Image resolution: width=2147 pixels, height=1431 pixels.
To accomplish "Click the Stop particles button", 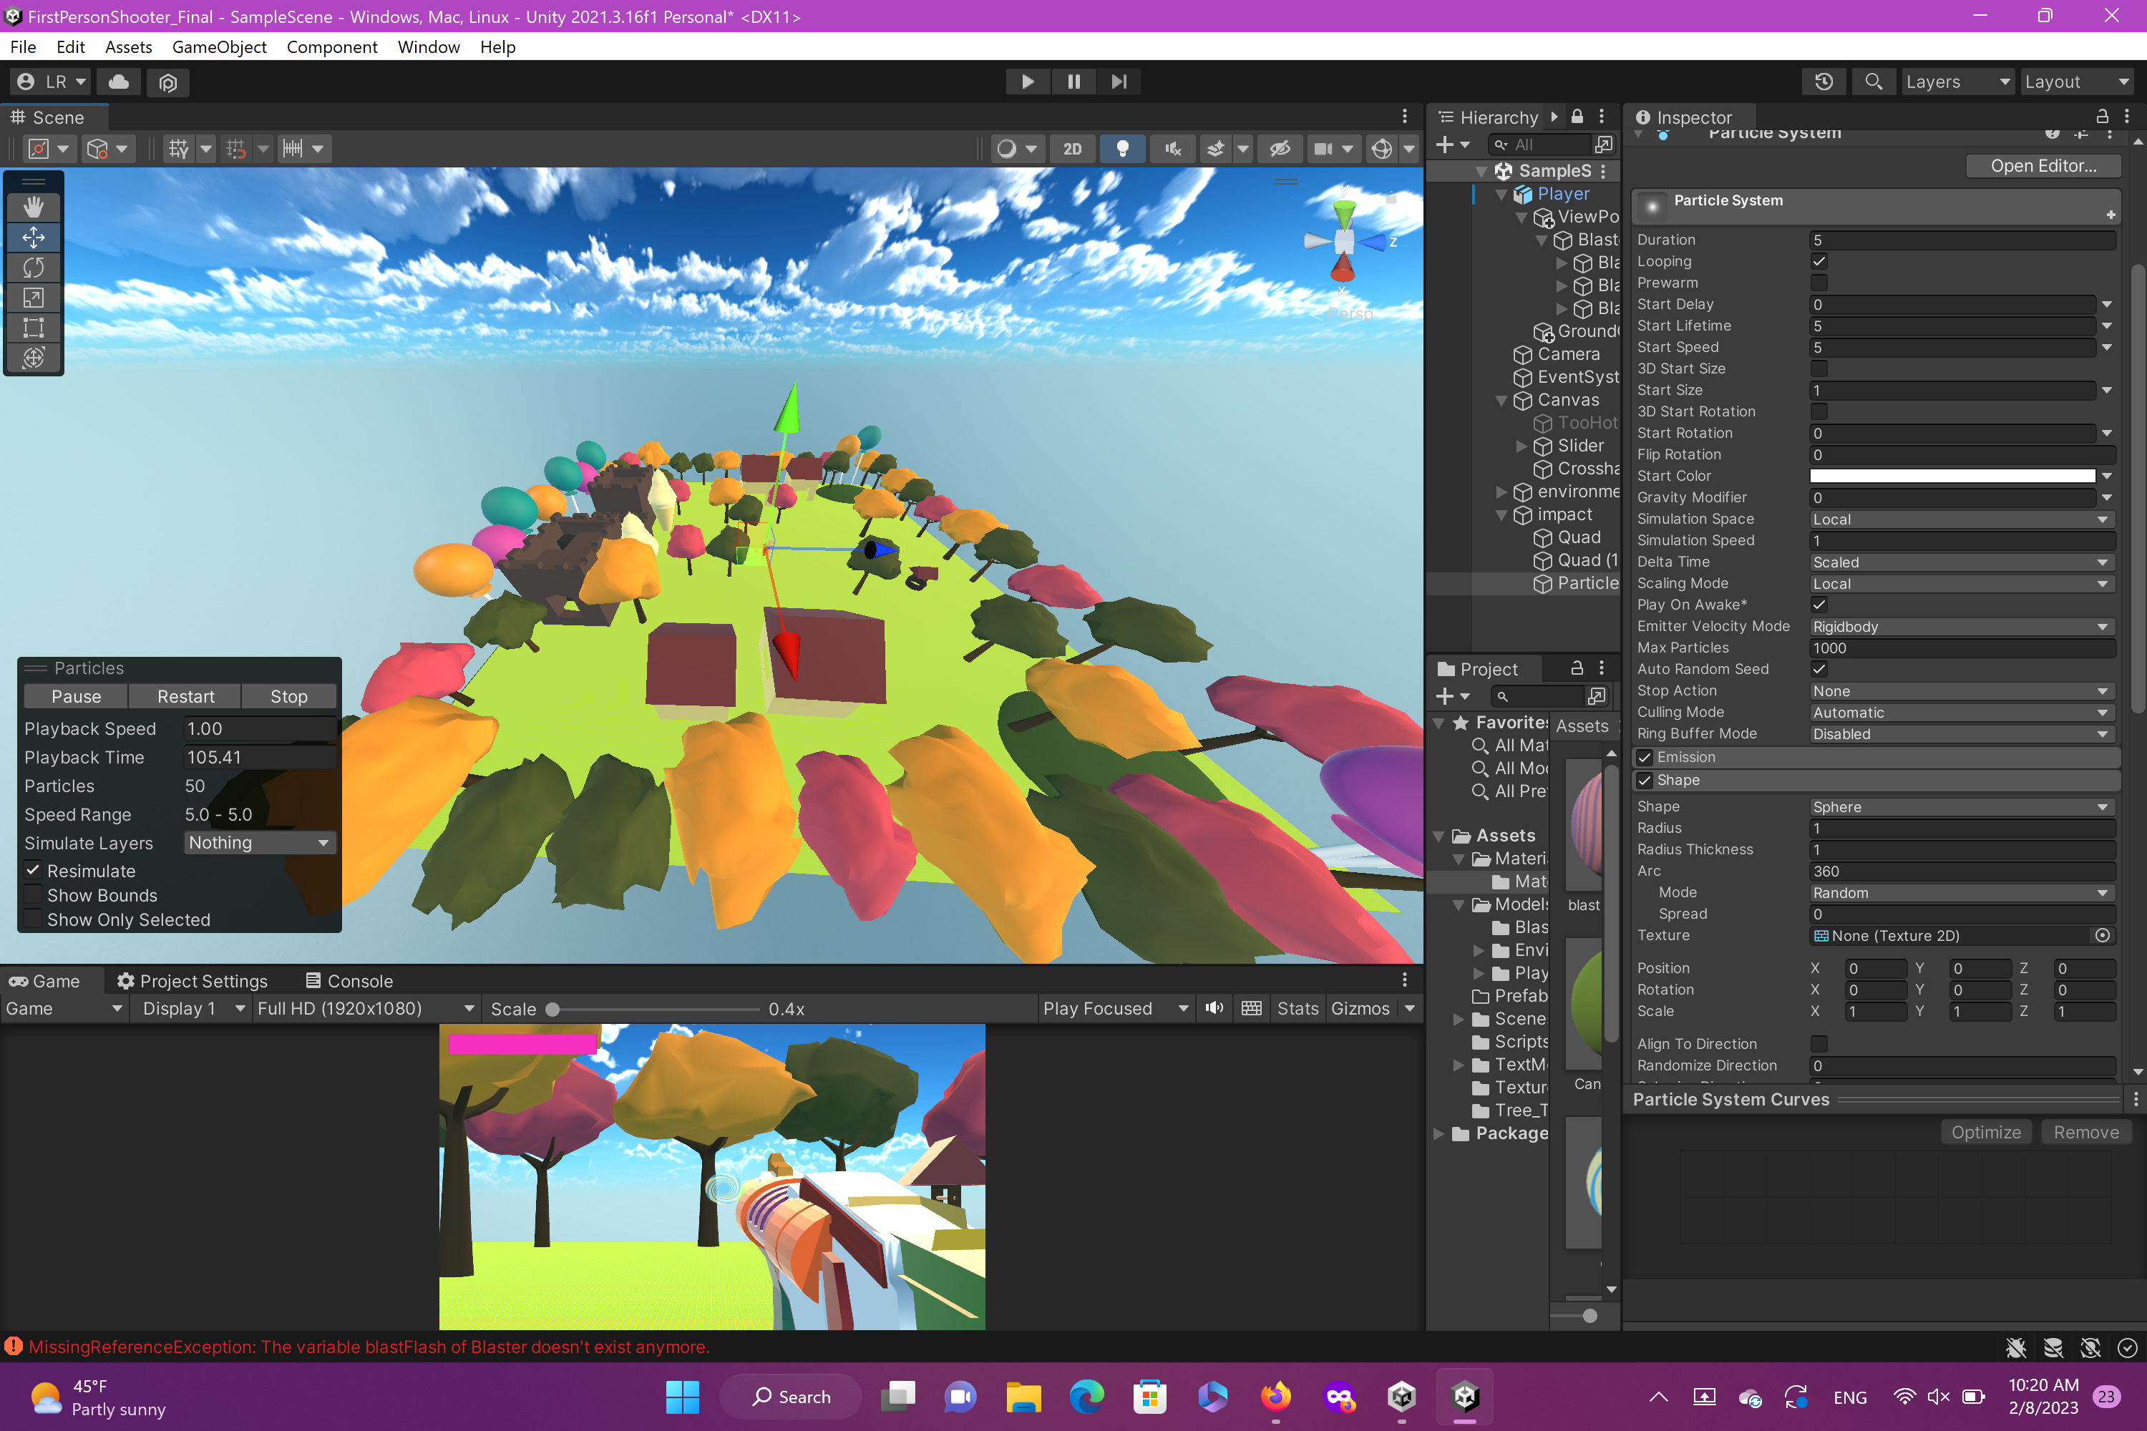I will [288, 696].
